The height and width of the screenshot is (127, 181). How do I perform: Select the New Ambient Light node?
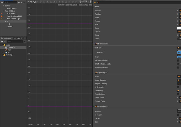13,19
